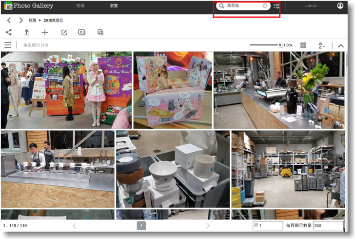Open the Halloween booth photo thumbnail
Viewport: 355px width, 239px height.
(x=66, y=90)
